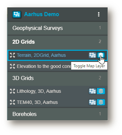Select Terrain, 2DGrid, Aarhus item
Viewport: 122px width, 135px height.
[x=41, y=55]
